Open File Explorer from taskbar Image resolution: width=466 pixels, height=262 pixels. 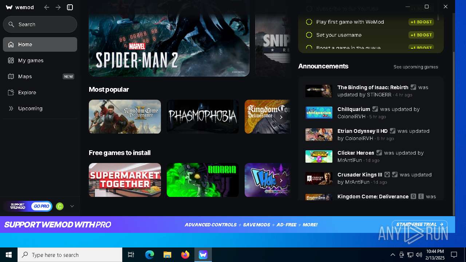pyautogui.click(x=167, y=255)
